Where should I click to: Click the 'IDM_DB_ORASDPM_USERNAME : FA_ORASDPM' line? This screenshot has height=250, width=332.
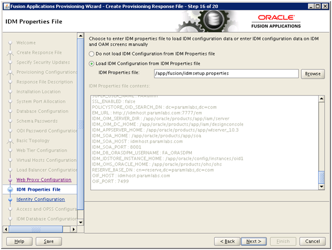tap(142, 153)
